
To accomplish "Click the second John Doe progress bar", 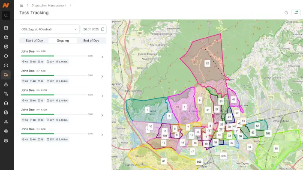I will pyautogui.click(x=54, y=75).
